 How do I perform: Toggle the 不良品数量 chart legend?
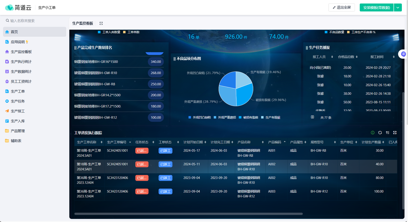click(x=334, y=32)
